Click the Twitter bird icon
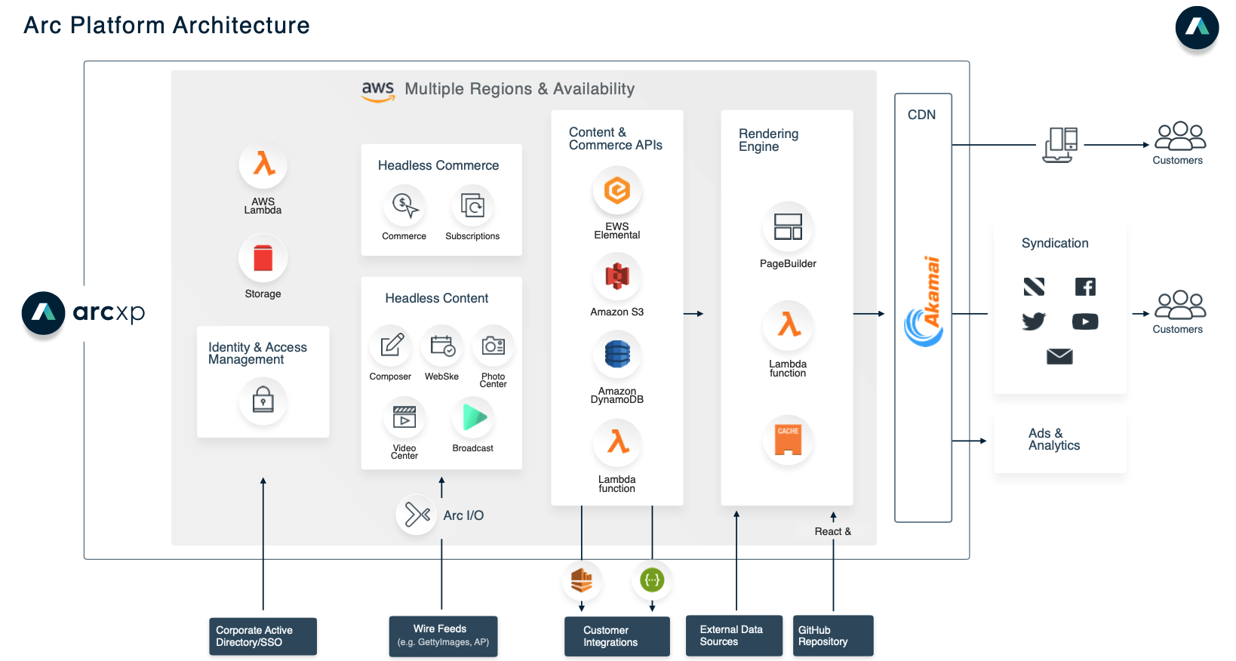The image size is (1236, 661). [1034, 321]
